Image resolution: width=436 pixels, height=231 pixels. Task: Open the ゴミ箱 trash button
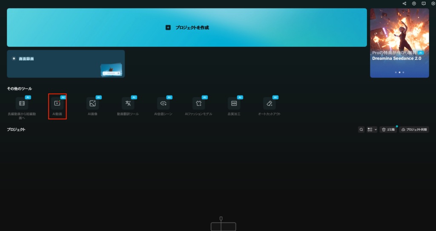point(388,130)
